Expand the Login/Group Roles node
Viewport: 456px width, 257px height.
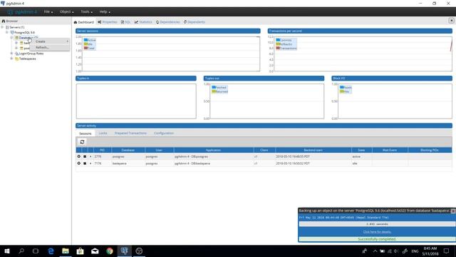pyautogui.click(x=11, y=54)
